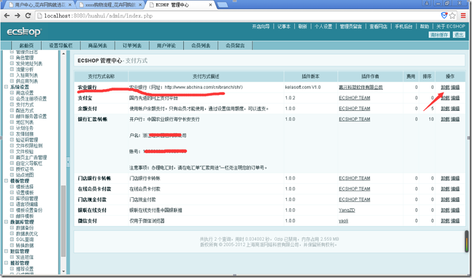The image size is (472, 278).
Task: Open the 商品列表 navigation tab
Action: coord(97,46)
